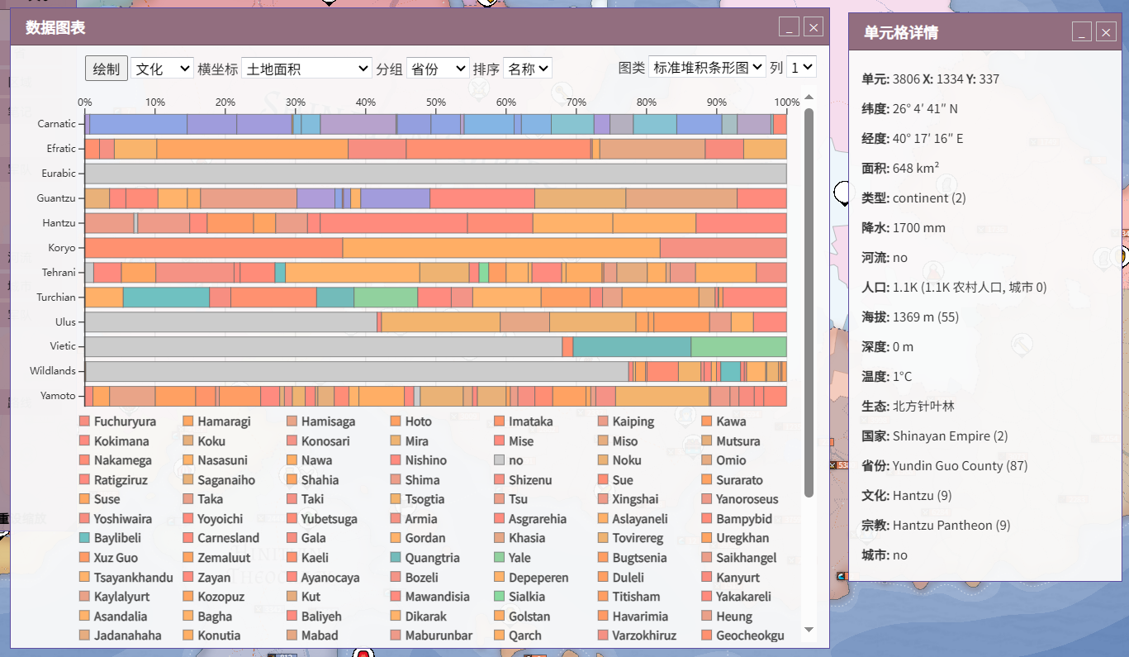Minimize the 数据图表 dialog
The image size is (1129, 657).
789,27
